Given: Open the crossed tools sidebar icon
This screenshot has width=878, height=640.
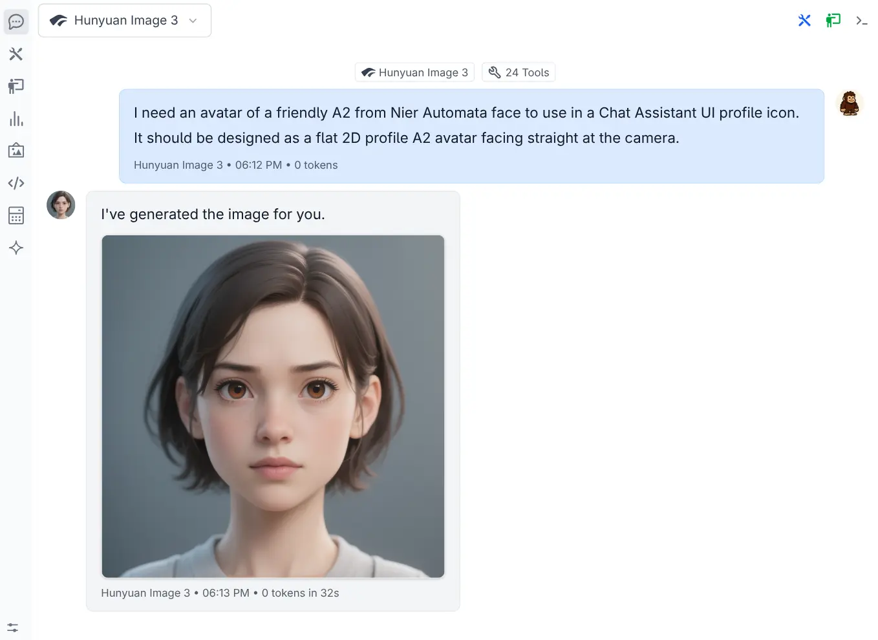Looking at the screenshot, I should (16, 54).
